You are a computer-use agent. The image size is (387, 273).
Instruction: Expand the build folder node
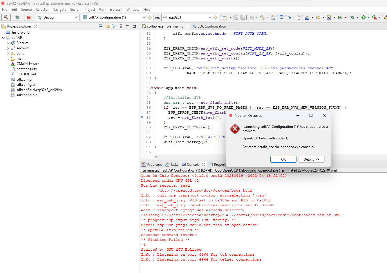coord(8,54)
